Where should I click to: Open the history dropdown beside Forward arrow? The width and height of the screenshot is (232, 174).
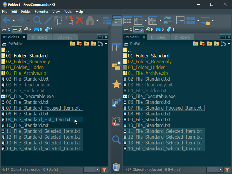pos(28,20)
